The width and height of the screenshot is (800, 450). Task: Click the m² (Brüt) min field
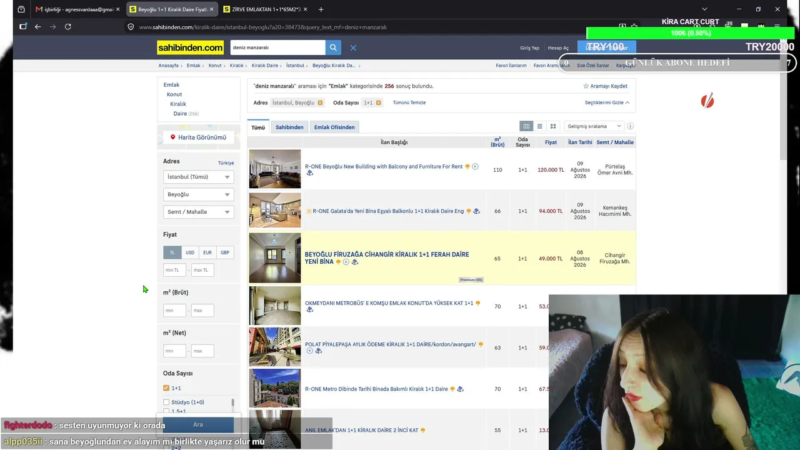click(x=174, y=311)
